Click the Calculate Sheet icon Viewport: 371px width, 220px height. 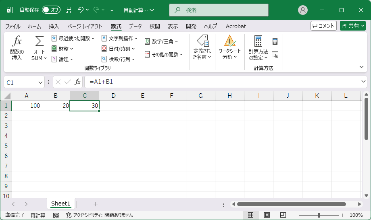[275, 54]
